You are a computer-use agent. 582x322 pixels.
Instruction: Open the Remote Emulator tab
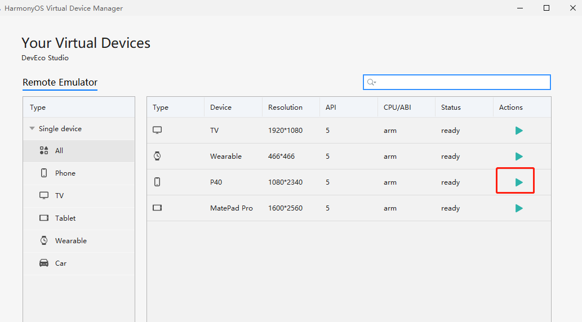coord(60,82)
